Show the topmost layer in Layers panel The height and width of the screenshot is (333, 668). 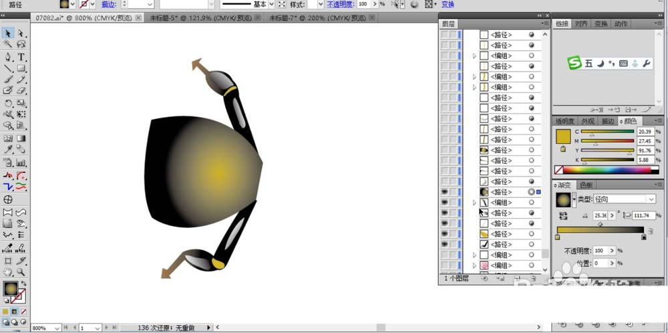click(x=444, y=34)
